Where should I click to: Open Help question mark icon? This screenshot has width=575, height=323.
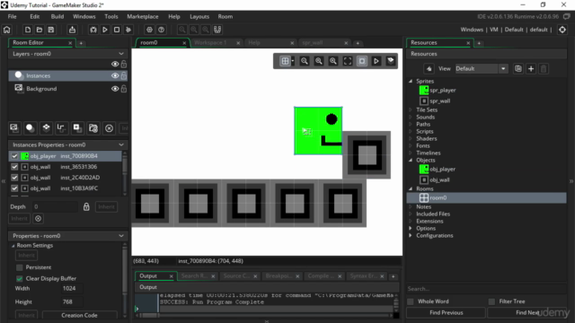click(x=161, y=30)
